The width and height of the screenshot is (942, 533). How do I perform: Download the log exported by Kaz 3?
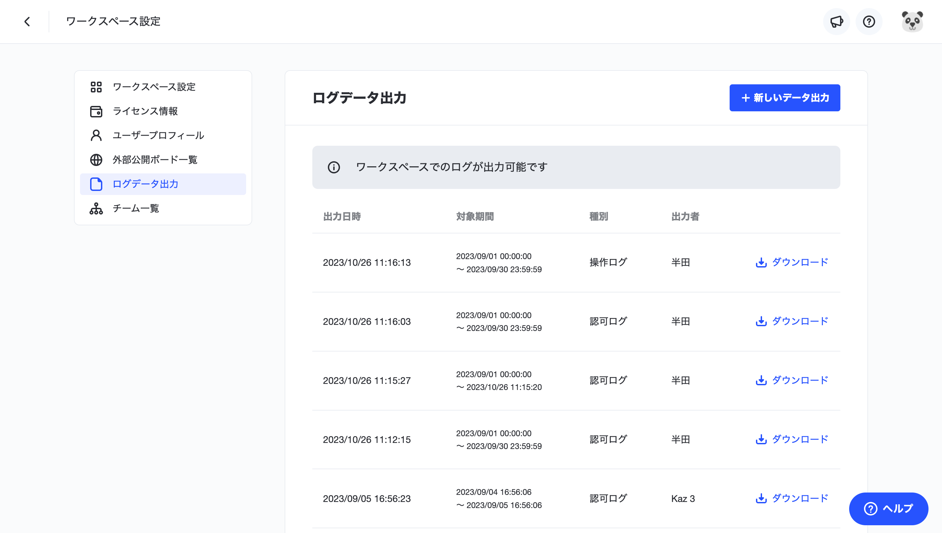pyautogui.click(x=791, y=498)
